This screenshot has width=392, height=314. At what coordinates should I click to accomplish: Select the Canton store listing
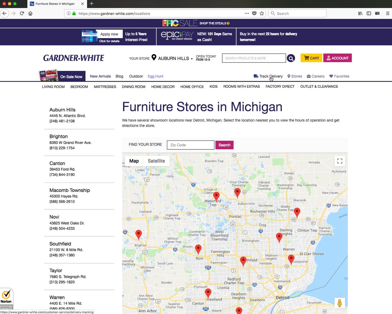(79, 169)
